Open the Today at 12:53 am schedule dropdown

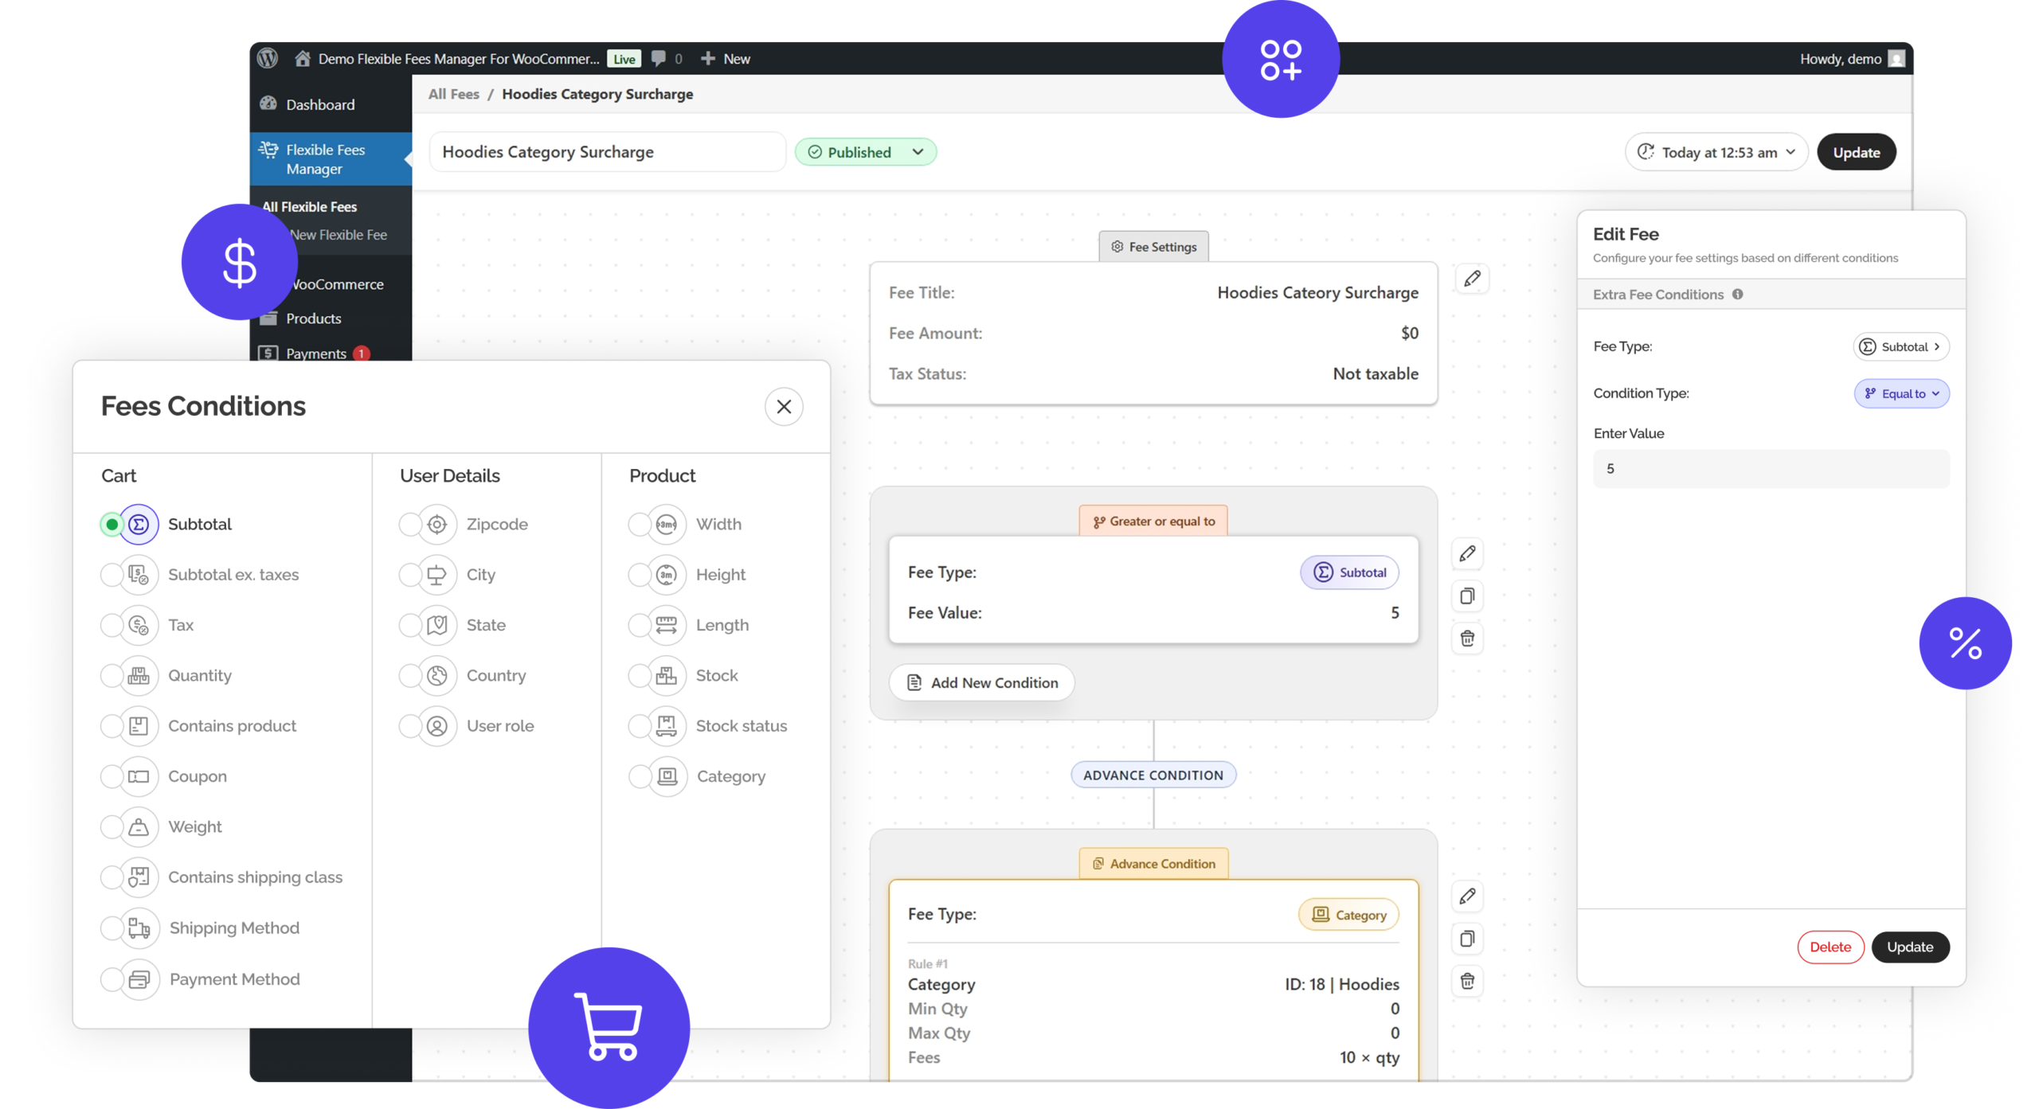click(1716, 152)
